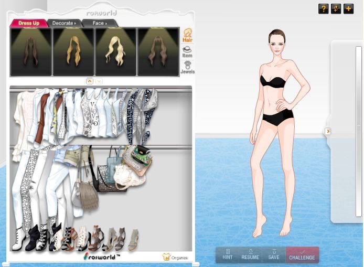The width and height of the screenshot is (364, 267).
Task: Click the Save button
Action: (x=274, y=255)
